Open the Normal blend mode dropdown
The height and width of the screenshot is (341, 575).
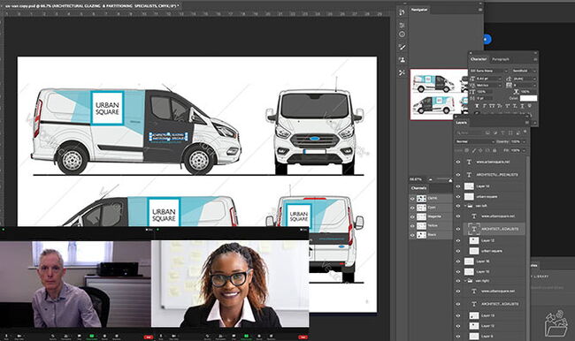475,141
